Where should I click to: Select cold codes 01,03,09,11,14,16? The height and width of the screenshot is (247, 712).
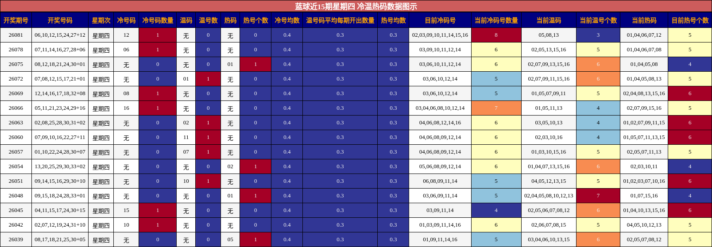coord(440,225)
